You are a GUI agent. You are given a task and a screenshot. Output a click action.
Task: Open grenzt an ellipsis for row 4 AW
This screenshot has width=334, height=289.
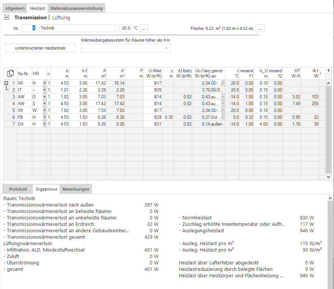[223, 104]
